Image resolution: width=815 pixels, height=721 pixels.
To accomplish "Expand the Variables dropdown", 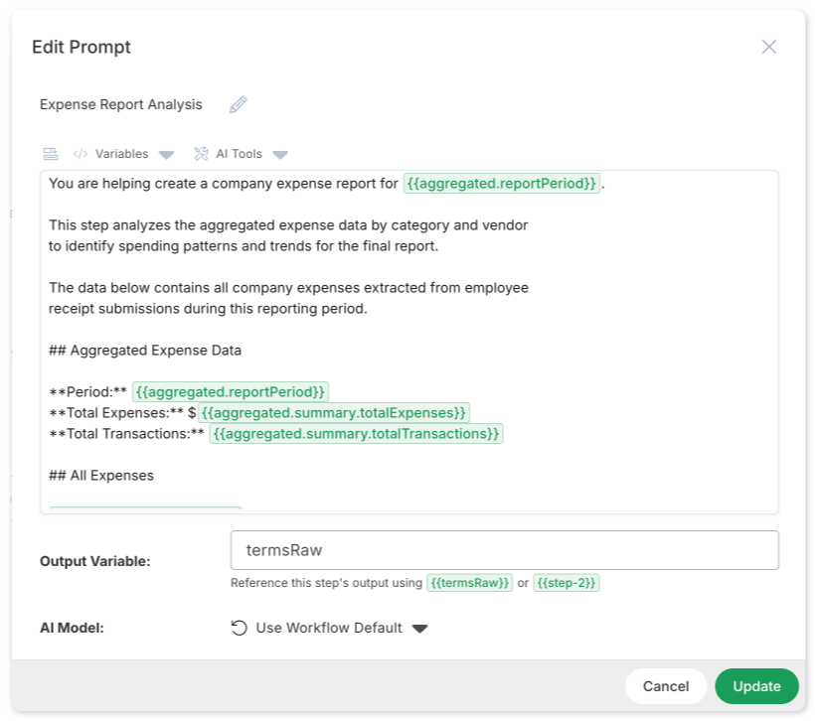I will 166,154.
